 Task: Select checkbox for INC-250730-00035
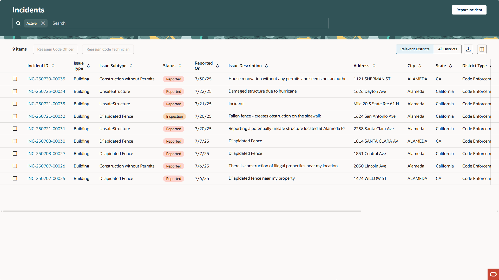[x=15, y=79]
